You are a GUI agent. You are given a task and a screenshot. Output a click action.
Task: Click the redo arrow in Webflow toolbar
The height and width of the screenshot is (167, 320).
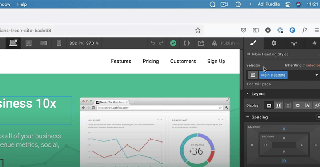coord(161,43)
